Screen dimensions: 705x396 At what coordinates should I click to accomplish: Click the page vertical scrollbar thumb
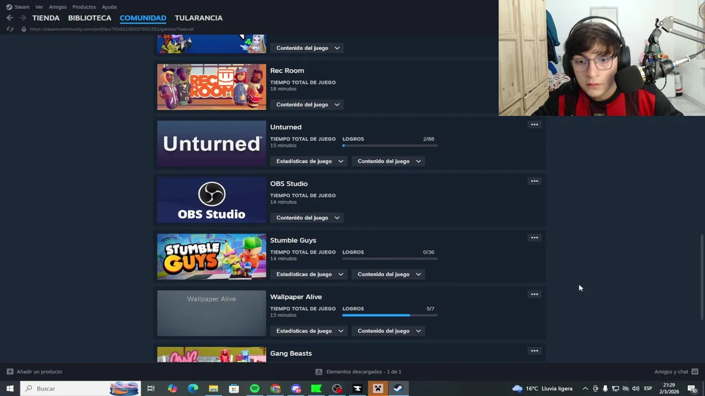coord(702,277)
